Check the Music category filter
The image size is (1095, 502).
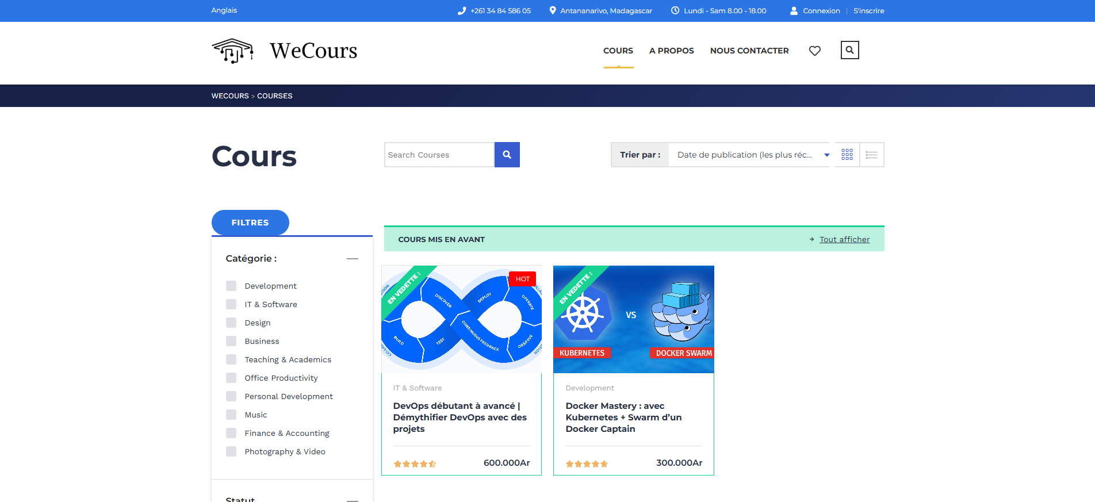tap(231, 415)
